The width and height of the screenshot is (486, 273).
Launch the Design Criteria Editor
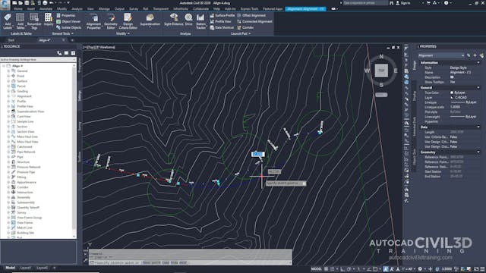pyautogui.click(x=128, y=21)
